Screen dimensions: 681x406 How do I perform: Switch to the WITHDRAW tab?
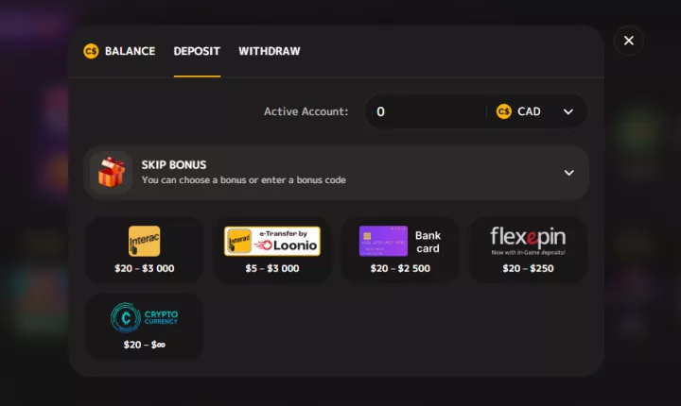[x=270, y=51]
